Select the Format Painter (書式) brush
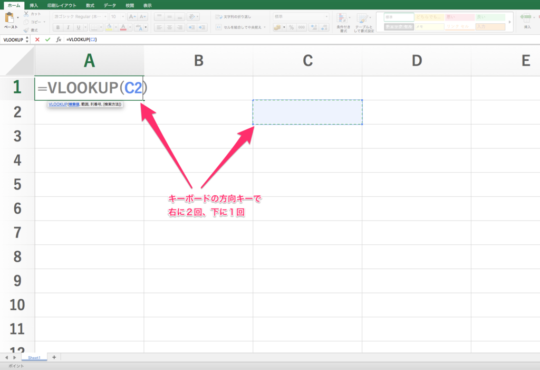540x370 pixels. tap(26, 30)
